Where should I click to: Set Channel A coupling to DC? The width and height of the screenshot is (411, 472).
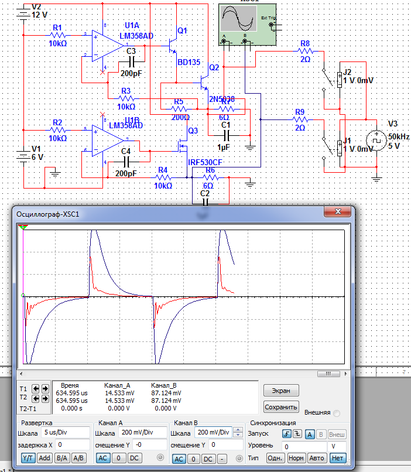pos(134,458)
